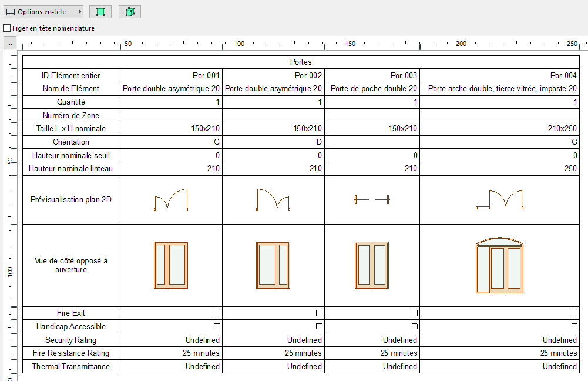The width and height of the screenshot is (588, 381).
Task: Click the Nom de Elément row header
Action: point(71,89)
